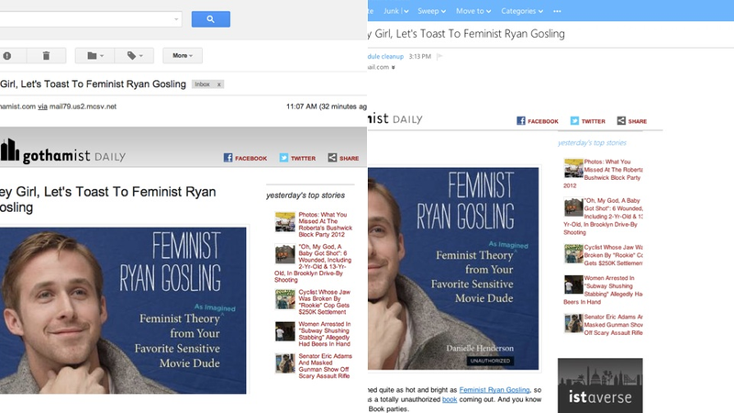The height and width of the screenshot is (413, 734).
Task: Open 'Women Arrested In Subway Shushing' story in Gmail
Action: pyautogui.click(x=325, y=334)
